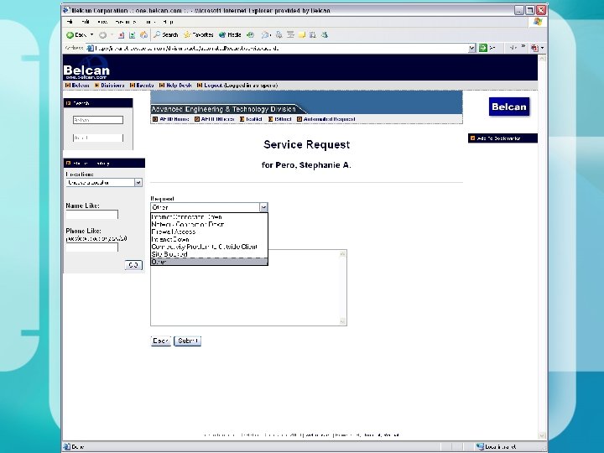Image resolution: width=604 pixels, height=453 pixels.
Task: Click the Divisions link in site nav bar
Action: tap(112, 85)
